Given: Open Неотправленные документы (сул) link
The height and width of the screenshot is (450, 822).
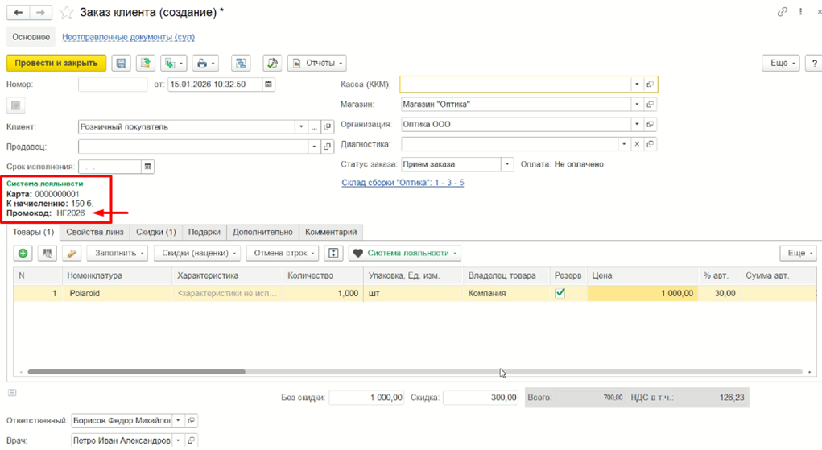Looking at the screenshot, I should point(129,37).
